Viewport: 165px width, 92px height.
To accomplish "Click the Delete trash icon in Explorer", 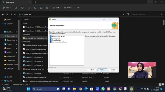I will point(47,8).
